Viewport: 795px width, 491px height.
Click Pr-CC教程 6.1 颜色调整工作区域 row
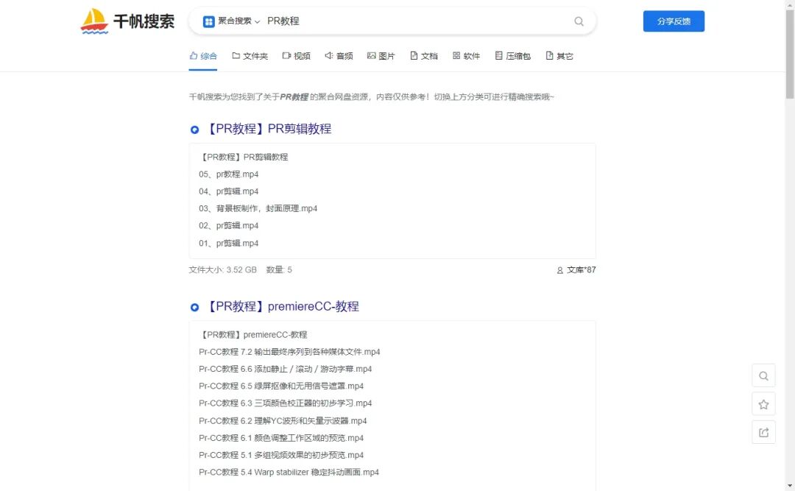[x=281, y=438]
